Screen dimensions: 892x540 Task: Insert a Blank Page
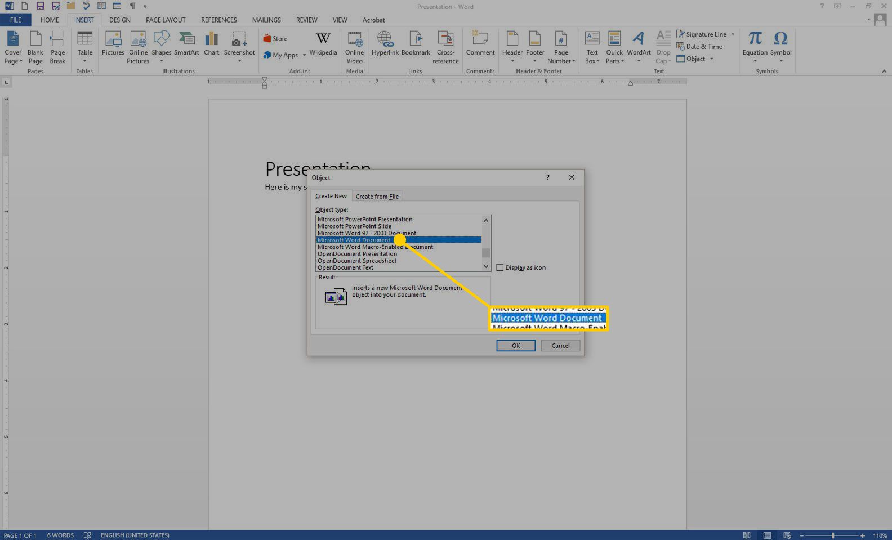point(35,48)
